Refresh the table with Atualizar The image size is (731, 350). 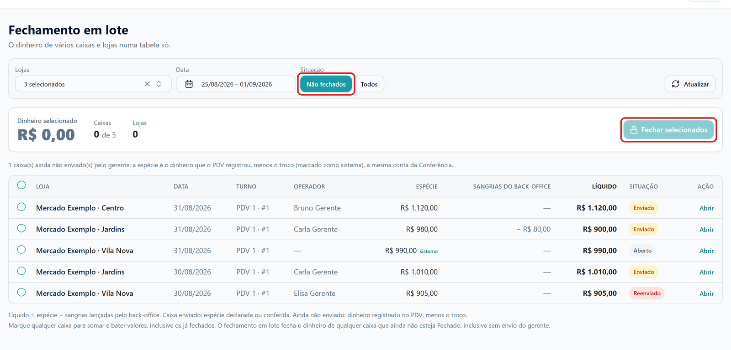[x=690, y=84]
